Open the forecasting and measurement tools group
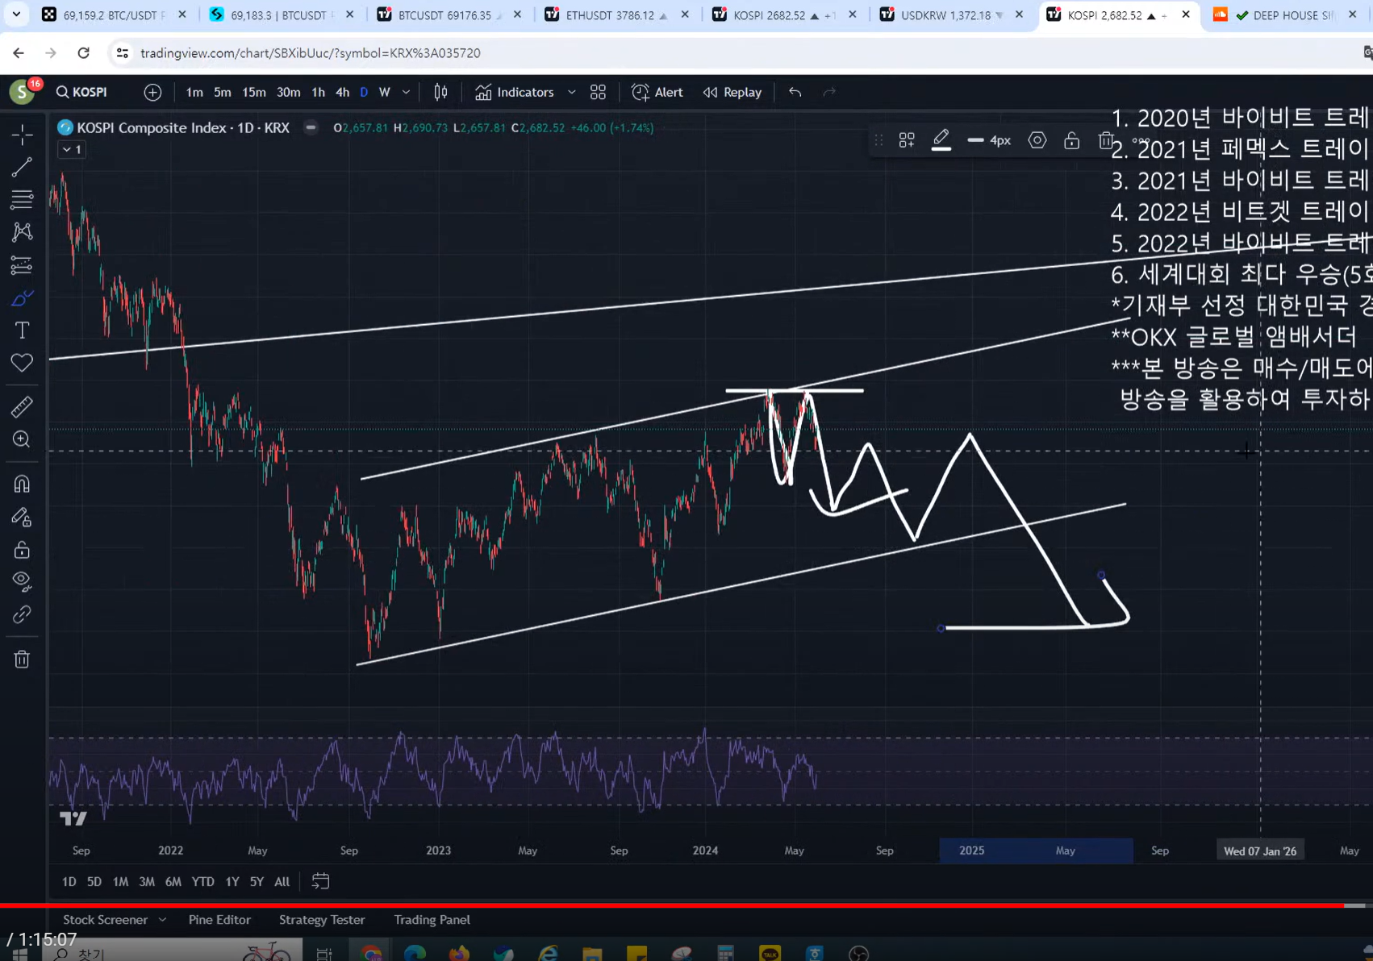The height and width of the screenshot is (961, 1373). pyautogui.click(x=22, y=264)
